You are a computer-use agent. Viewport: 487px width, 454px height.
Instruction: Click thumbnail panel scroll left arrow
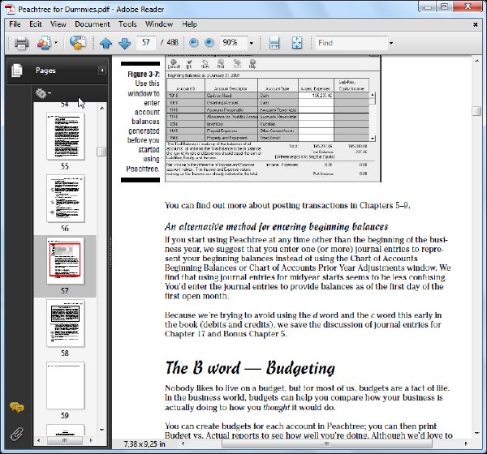[38, 440]
